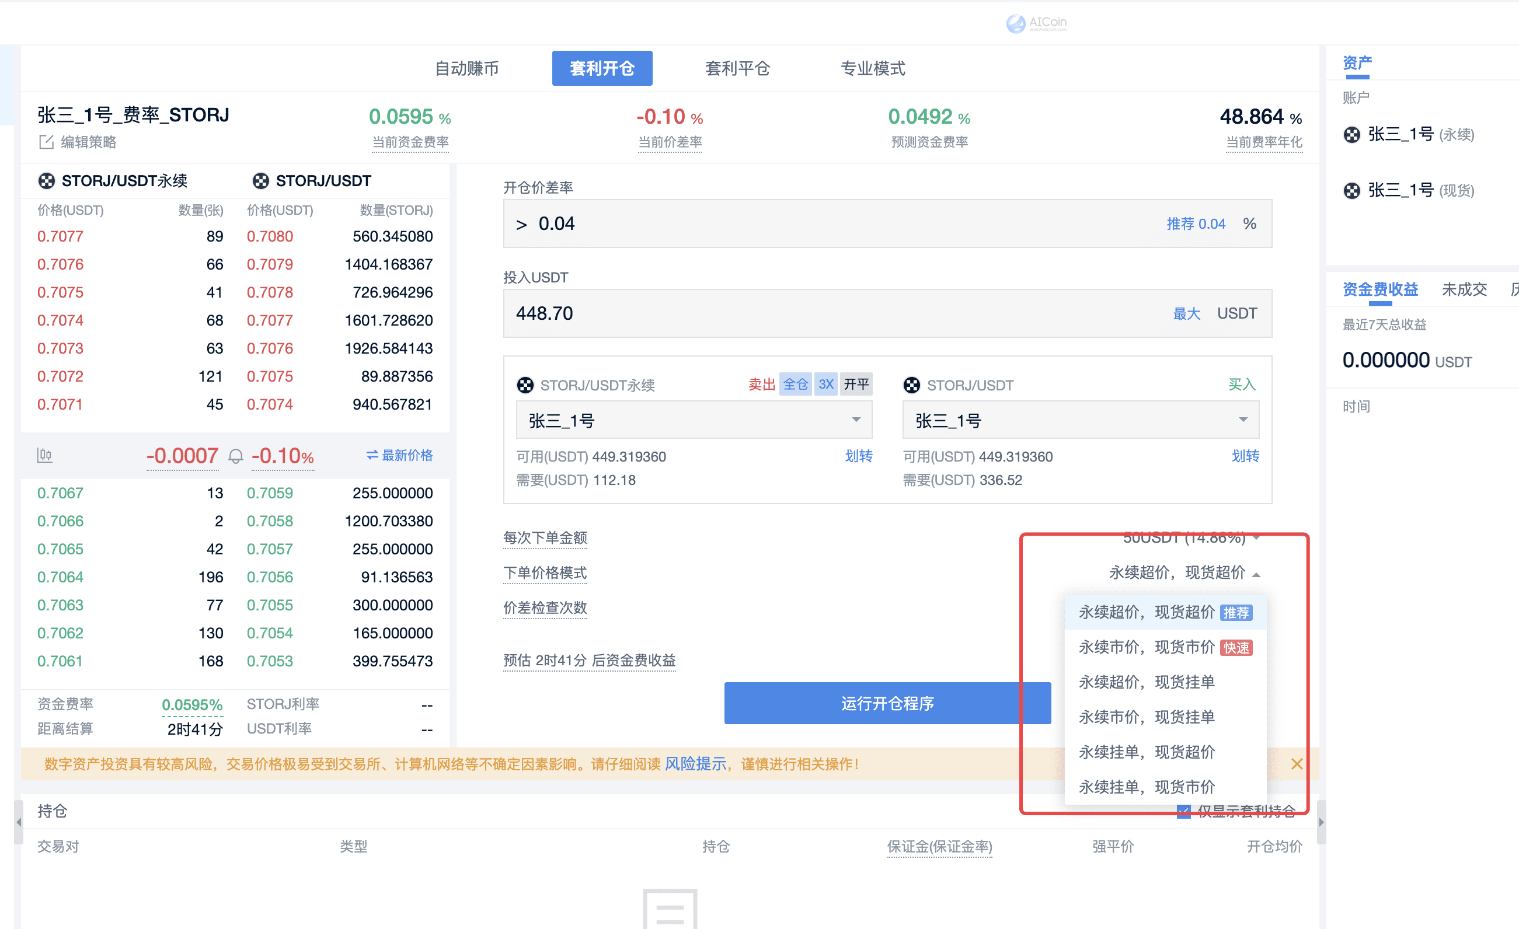The height and width of the screenshot is (929, 1519).
Task: Click perpetual ask price 0.7077
Action: click(x=60, y=236)
